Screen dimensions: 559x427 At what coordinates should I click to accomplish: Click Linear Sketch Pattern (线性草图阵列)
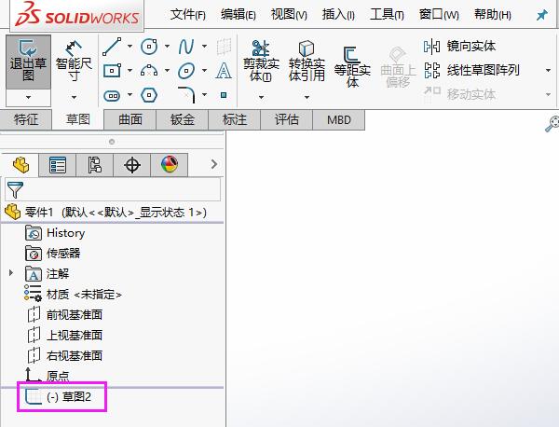tap(471, 70)
